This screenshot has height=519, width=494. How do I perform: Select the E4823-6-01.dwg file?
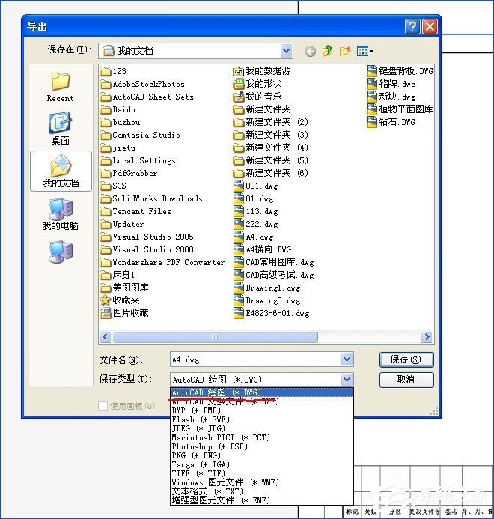click(x=271, y=313)
